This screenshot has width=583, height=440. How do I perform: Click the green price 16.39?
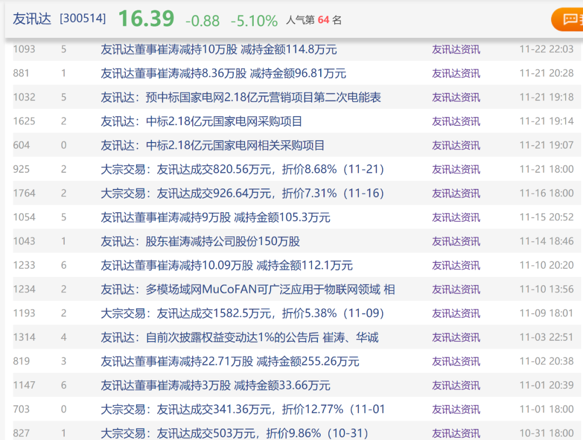click(x=146, y=18)
